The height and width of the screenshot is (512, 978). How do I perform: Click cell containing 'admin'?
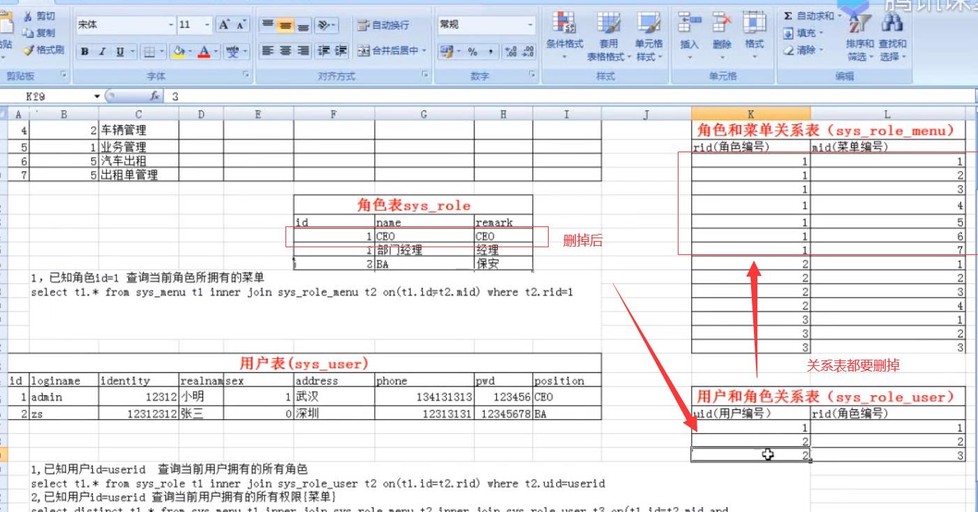[64, 396]
